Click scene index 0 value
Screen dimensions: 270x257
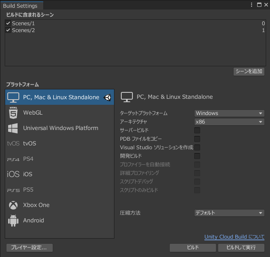(x=263, y=24)
